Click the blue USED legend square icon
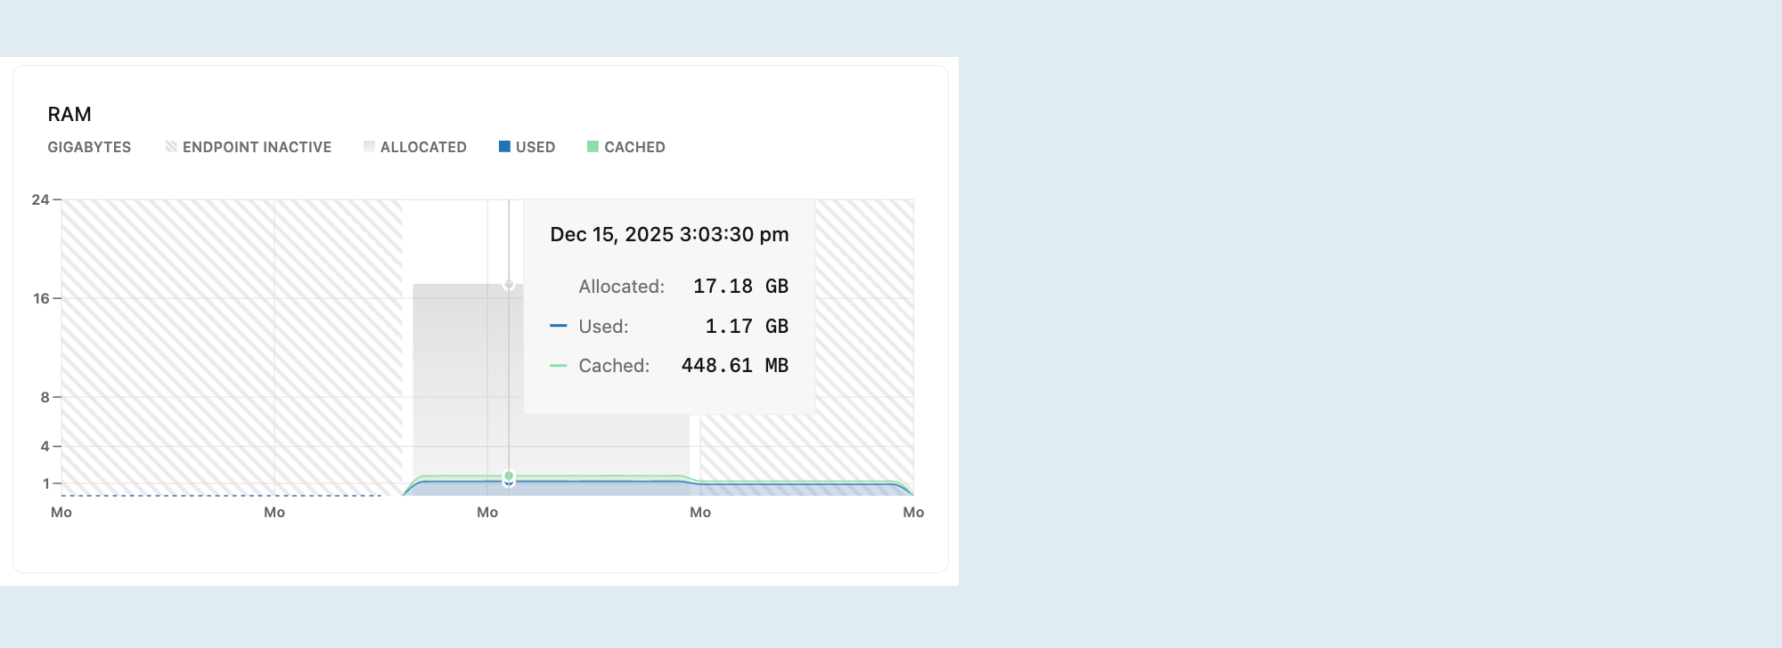 [x=504, y=147]
